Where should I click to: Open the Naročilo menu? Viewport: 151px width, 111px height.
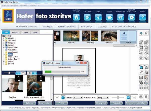click(14, 6)
